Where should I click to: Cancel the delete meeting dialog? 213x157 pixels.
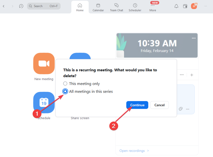(x=159, y=105)
